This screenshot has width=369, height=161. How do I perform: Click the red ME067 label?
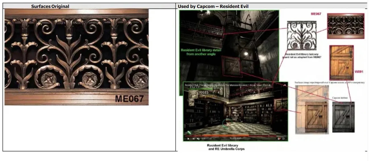pos(316,14)
